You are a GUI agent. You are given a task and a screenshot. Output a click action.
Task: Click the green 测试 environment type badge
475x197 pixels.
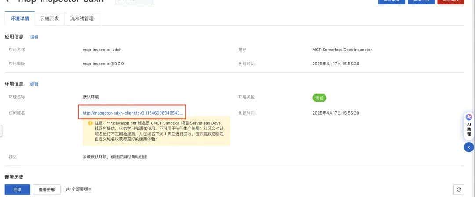319,98
